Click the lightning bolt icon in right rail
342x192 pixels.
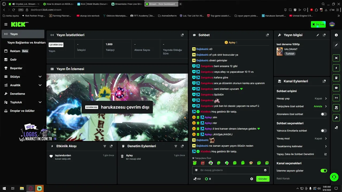[336, 68]
